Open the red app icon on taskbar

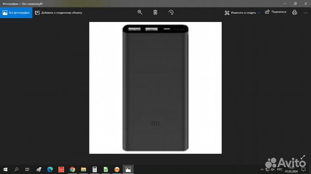click(x=61, y=169)
